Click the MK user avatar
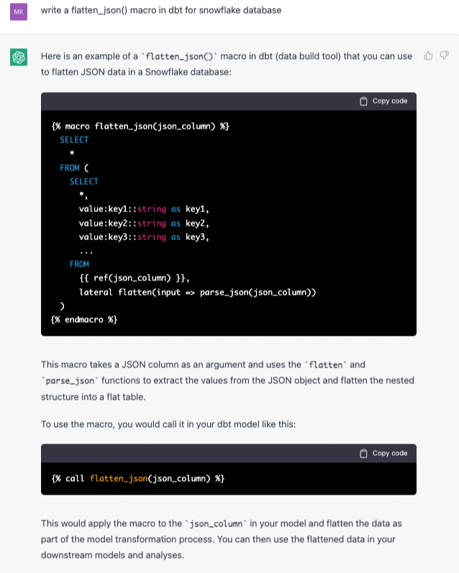 (19, 11)
